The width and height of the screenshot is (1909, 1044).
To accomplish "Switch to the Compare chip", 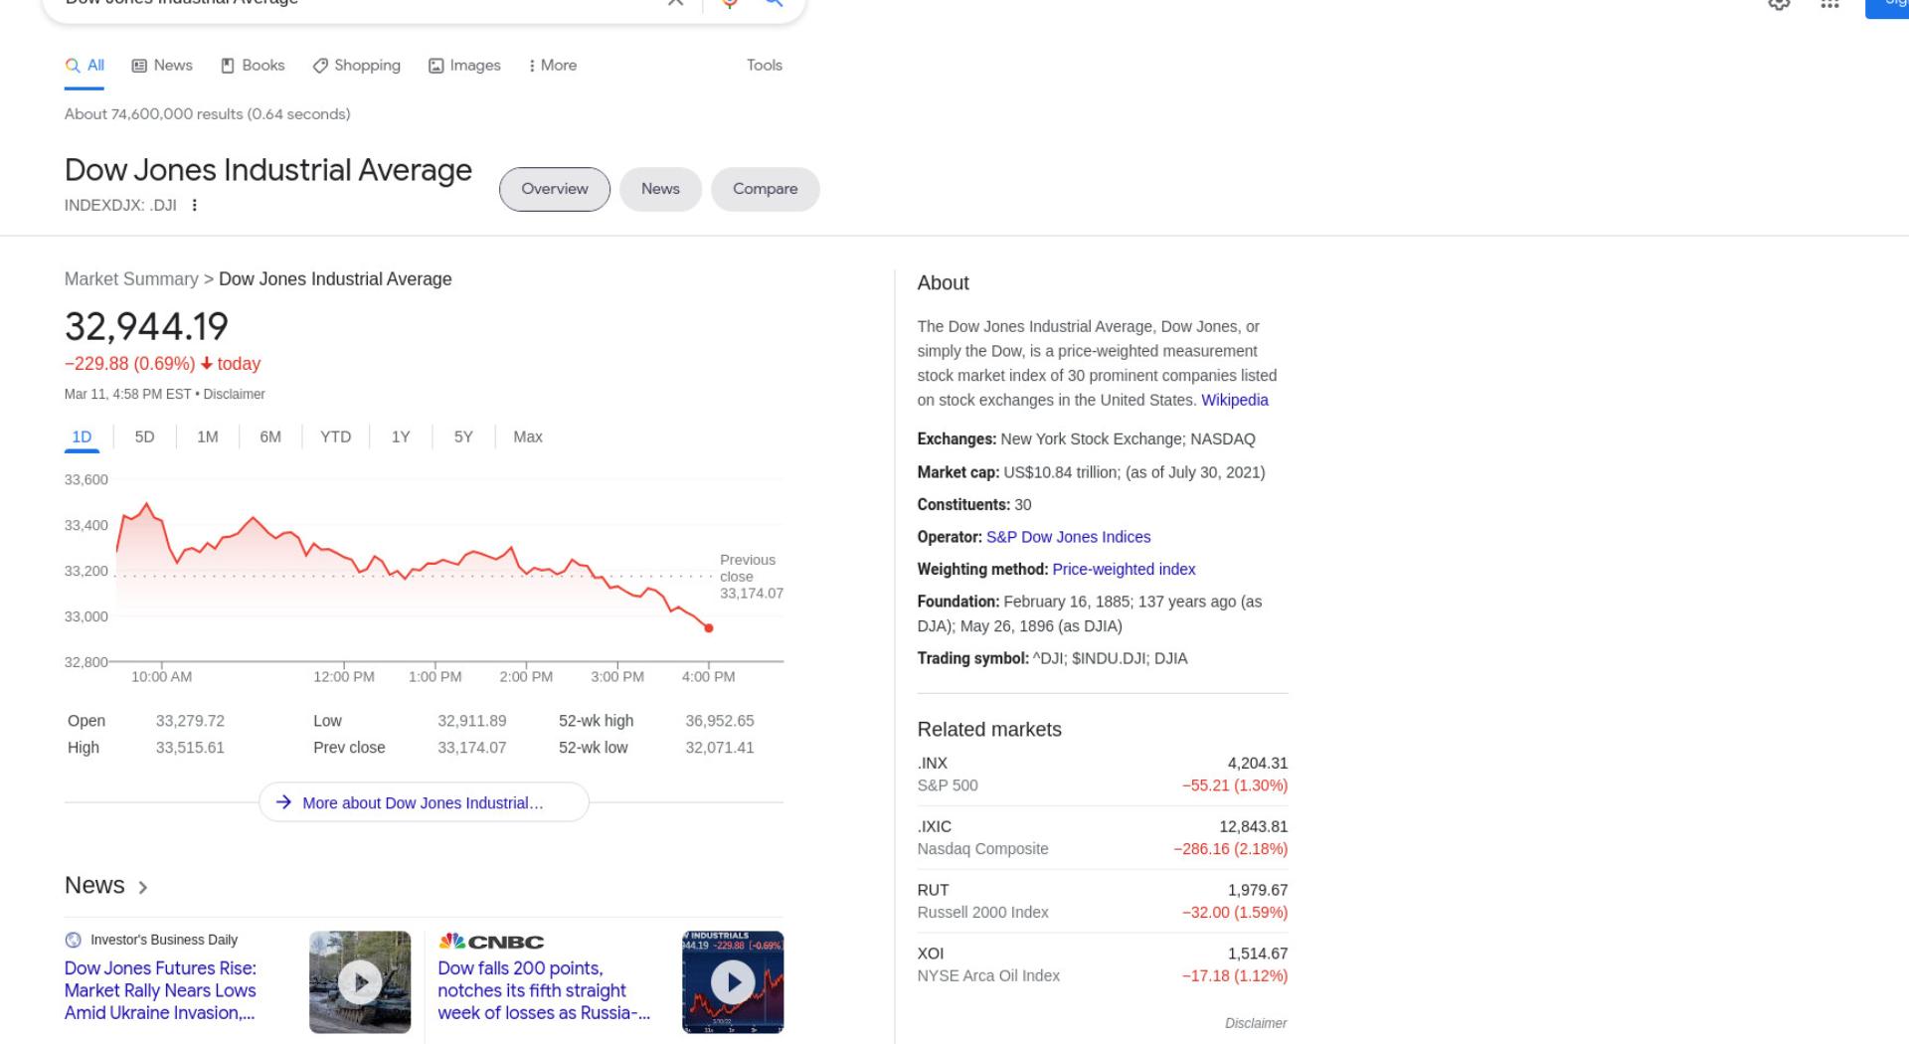I will click(x=766, y=189).
